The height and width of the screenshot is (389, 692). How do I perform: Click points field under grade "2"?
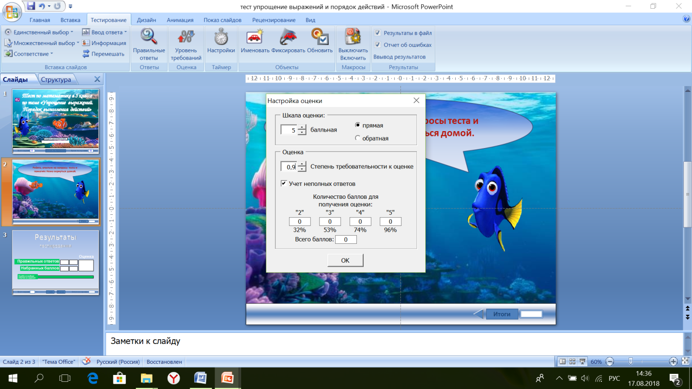click(300, 222)
